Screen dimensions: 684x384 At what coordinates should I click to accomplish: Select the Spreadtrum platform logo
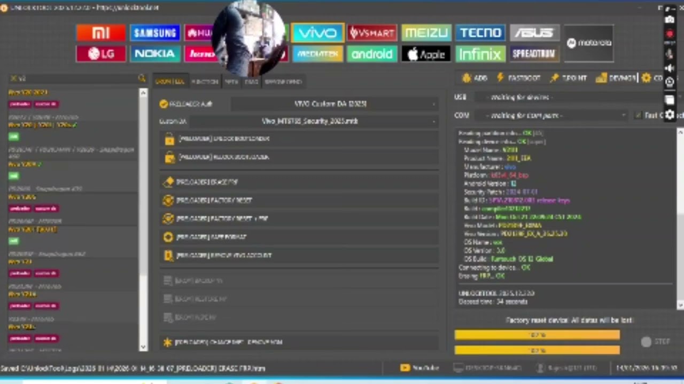tap(534, 54)
